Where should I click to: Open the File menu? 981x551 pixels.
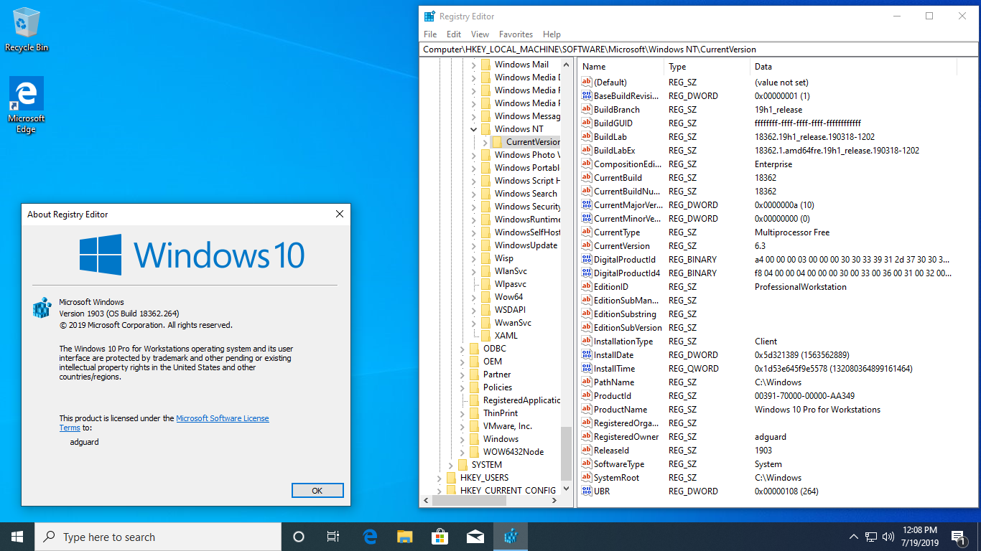tap(430, 34)
